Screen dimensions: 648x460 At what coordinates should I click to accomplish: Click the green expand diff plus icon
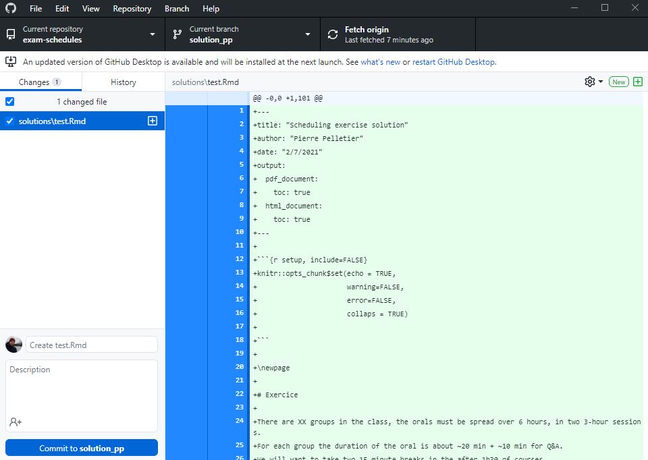pyautogui.click(x=638, y=82)
